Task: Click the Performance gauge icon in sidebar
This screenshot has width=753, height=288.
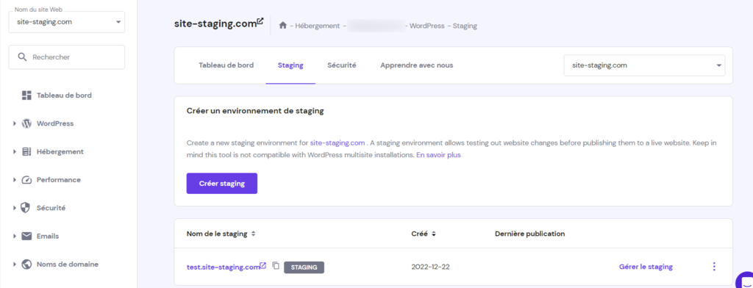Action: click(x=26, y=180)
